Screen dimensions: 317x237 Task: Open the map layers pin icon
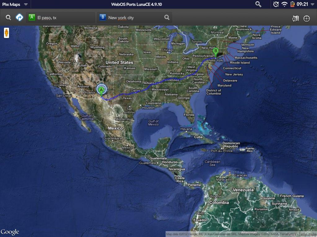[x=295, y=19]
